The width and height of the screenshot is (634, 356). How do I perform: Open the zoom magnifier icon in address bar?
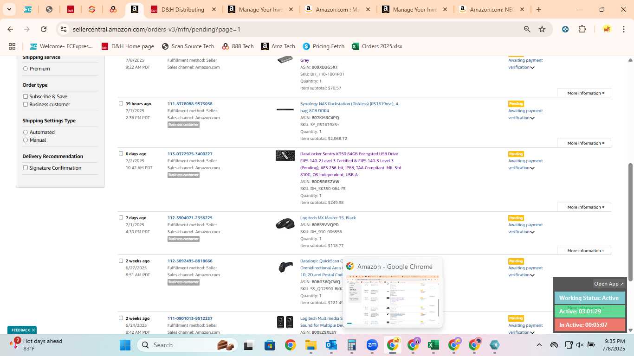click(527, 29)
